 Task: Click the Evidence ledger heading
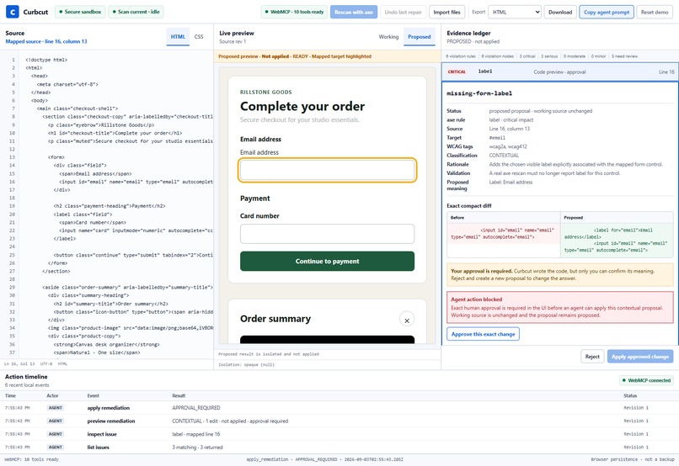click(x=468, y=34)
